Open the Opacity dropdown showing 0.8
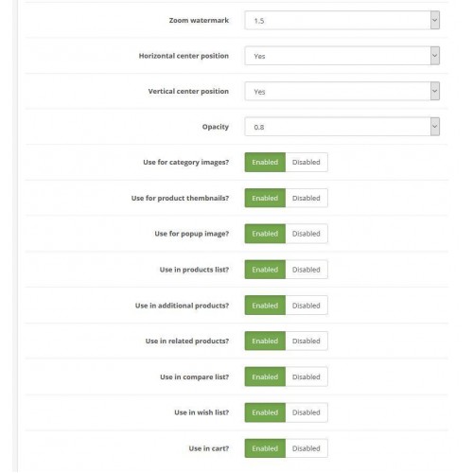This screenshot has height=473, width=473. tap(342, 127)
